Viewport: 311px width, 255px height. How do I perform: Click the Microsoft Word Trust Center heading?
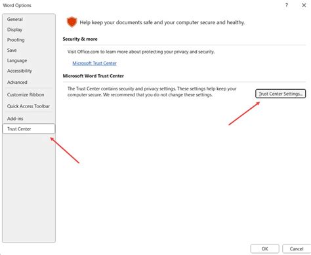click(93, 76)
